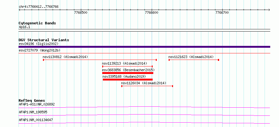The width and height of the screenshot is (279, 127).
Task: Open the nsv1121623 (Alsmadi2014) label link
Action: tap(191, 57)
